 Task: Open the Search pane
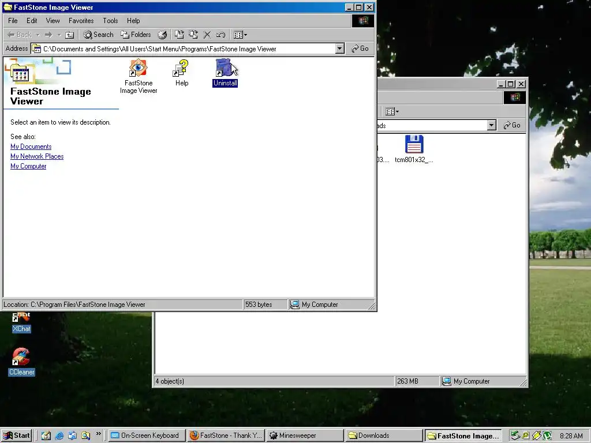click(x=98, y=35)
